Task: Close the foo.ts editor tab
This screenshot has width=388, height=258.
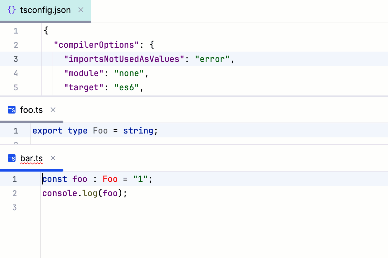Action: click(x=53, y=110)
